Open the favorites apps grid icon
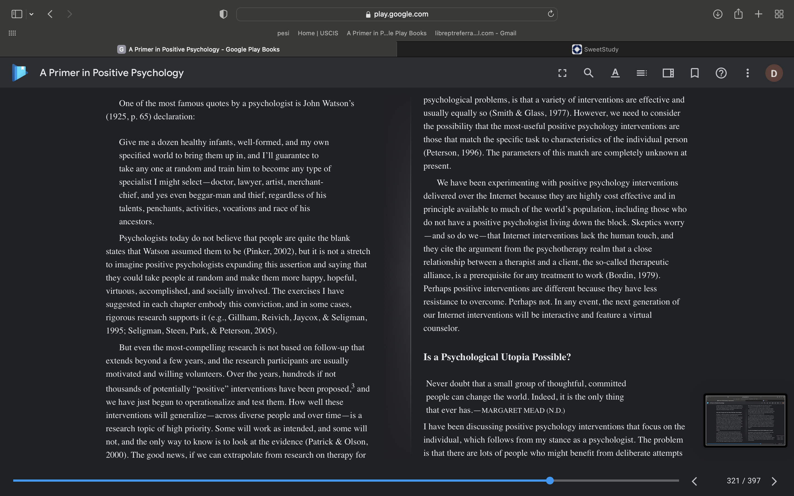The height and width of the screenshot is (496, 794). tap(12, 33)
